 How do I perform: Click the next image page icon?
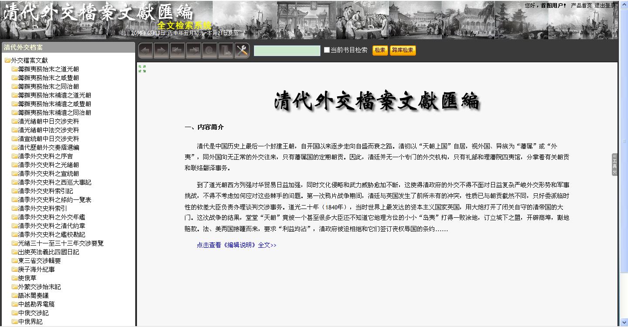[x=194, y=51]
